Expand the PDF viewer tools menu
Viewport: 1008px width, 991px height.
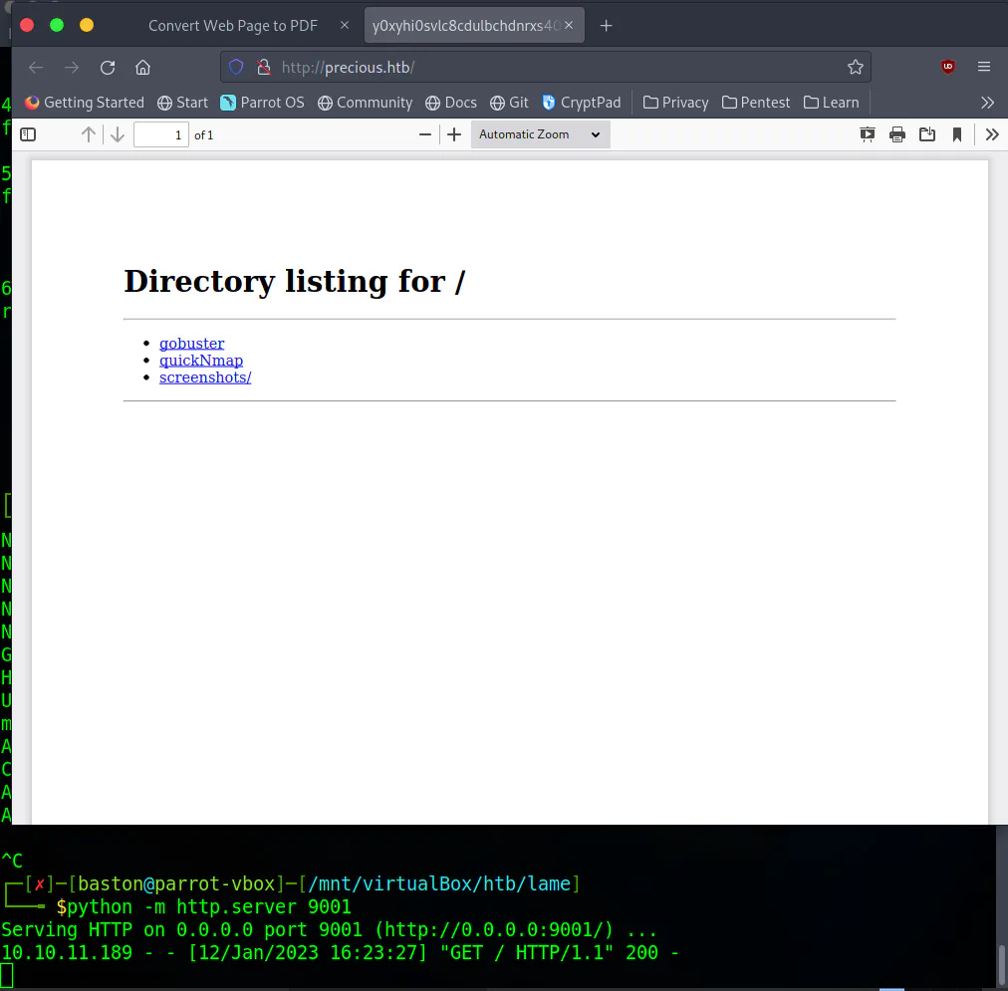click(x=992, y=134)
